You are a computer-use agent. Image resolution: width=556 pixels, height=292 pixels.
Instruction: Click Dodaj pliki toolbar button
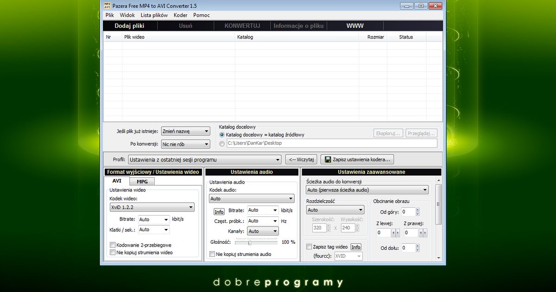[x=129, y=26]
